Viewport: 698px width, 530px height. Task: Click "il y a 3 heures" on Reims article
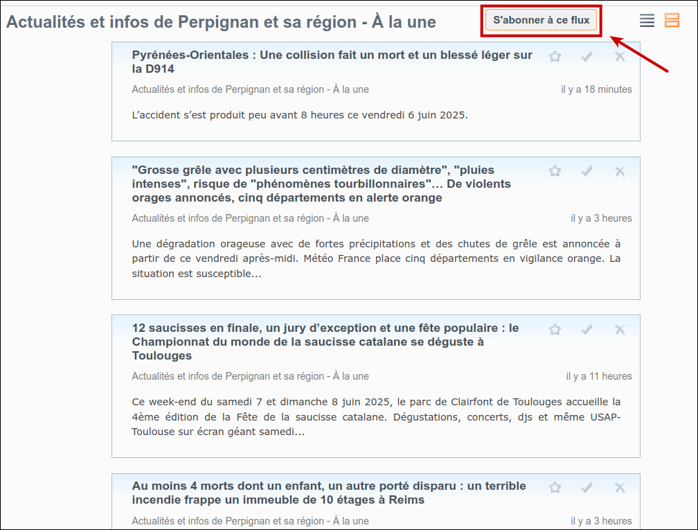[601, 521]
